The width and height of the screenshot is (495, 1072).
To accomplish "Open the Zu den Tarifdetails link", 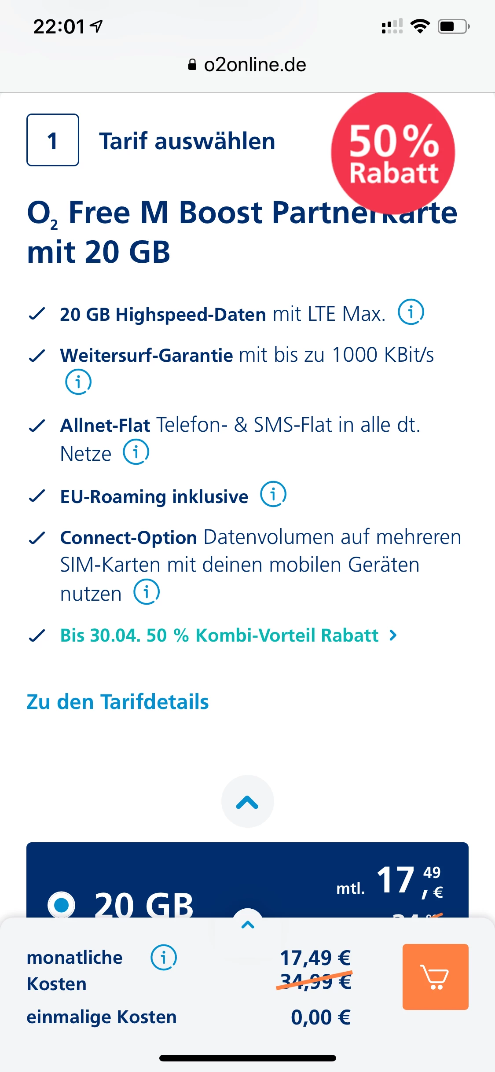I will (x=117, y=702).
